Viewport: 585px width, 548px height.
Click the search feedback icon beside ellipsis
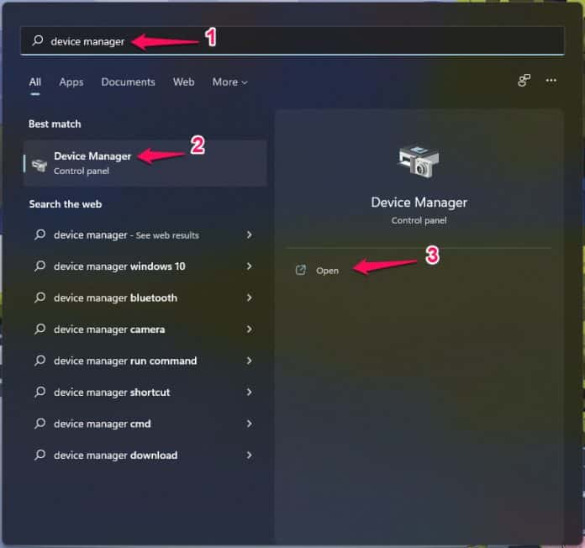pos(524,80)
